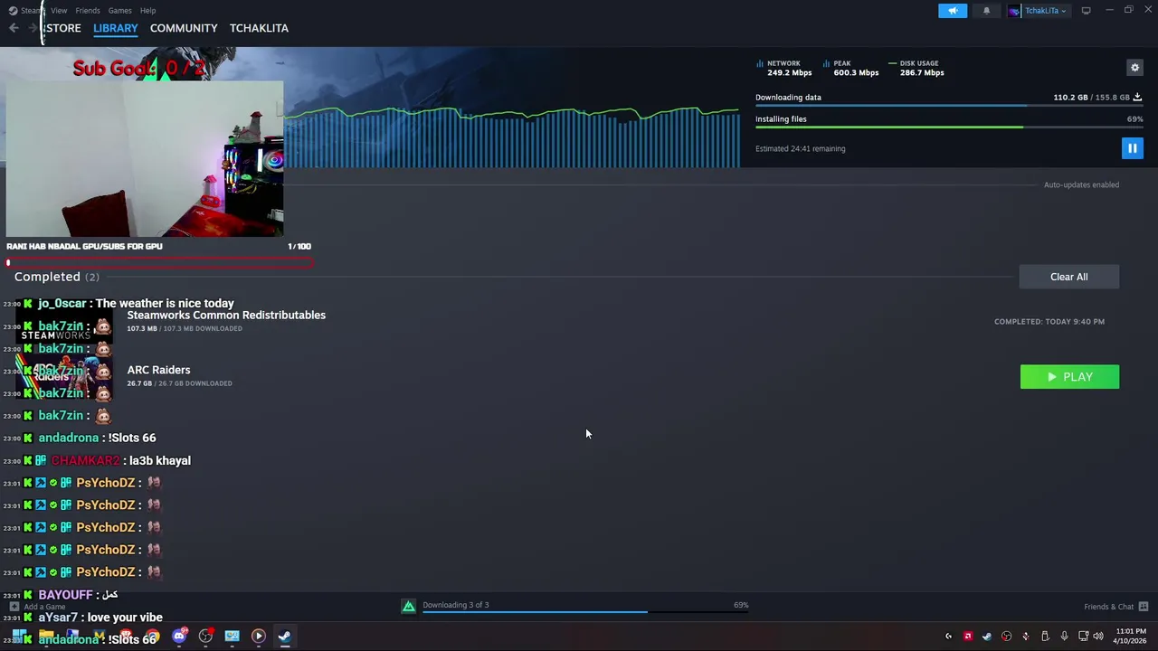Click the bottom download progress bar
The width and height of the screenshot is (1158, 651).
[x=585, y=612]
